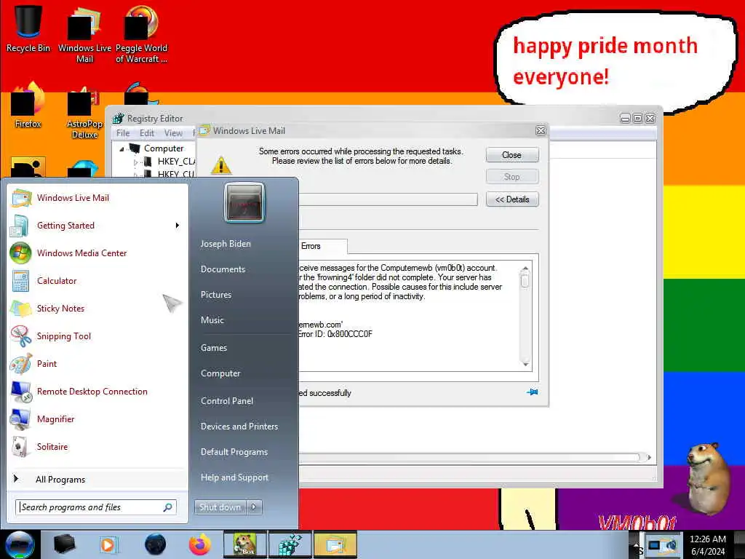Launch Magnifier from Start menu
This screenshot has height=559, width=745.
(x=97, y=419)
